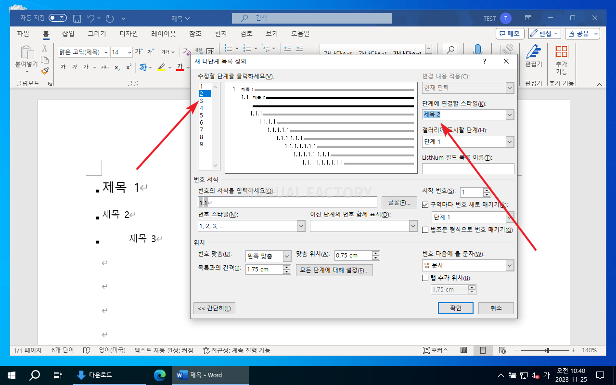
Task: Click Set for All Levels button
Action: pyautogui.click(x=334, y=270)
